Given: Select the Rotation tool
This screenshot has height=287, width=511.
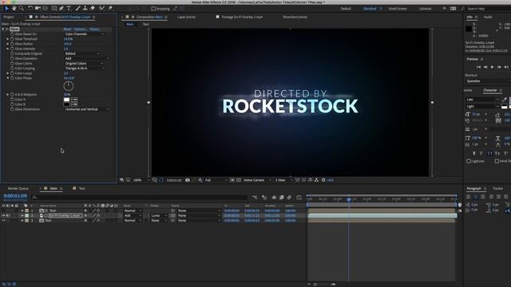Looking at the screenshot, I should 30,9.
